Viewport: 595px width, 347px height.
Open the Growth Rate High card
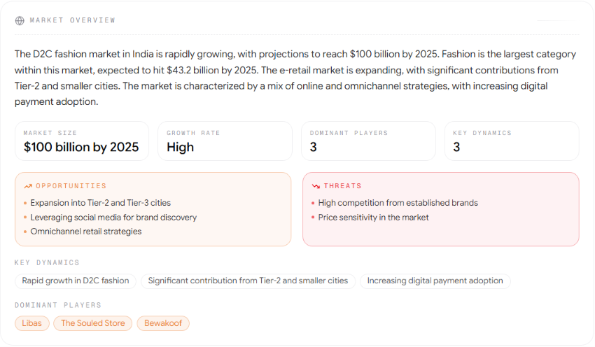(x=225, y=141)
